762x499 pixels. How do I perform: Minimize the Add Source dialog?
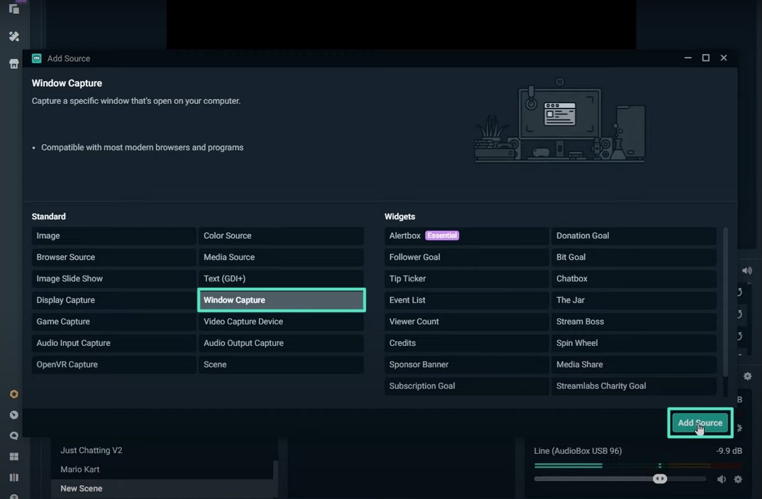tap(688, 58)
